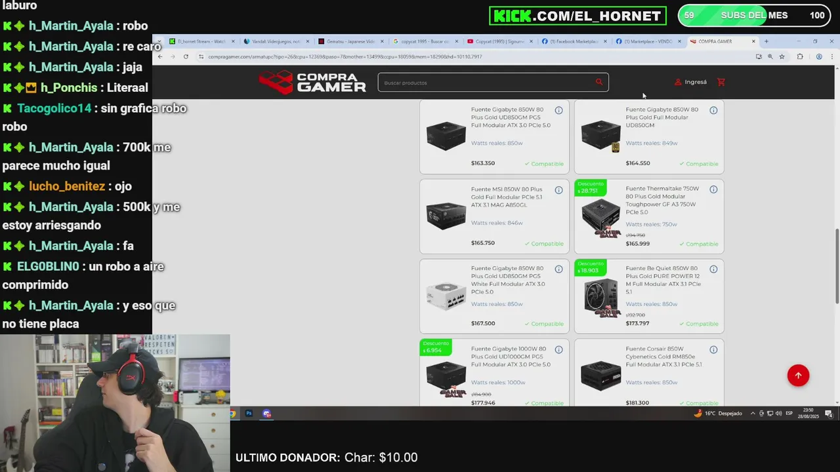The image size is (840, 472).
Task: Click the red scroll-to-top arrow button
Action: pos(798,376)
